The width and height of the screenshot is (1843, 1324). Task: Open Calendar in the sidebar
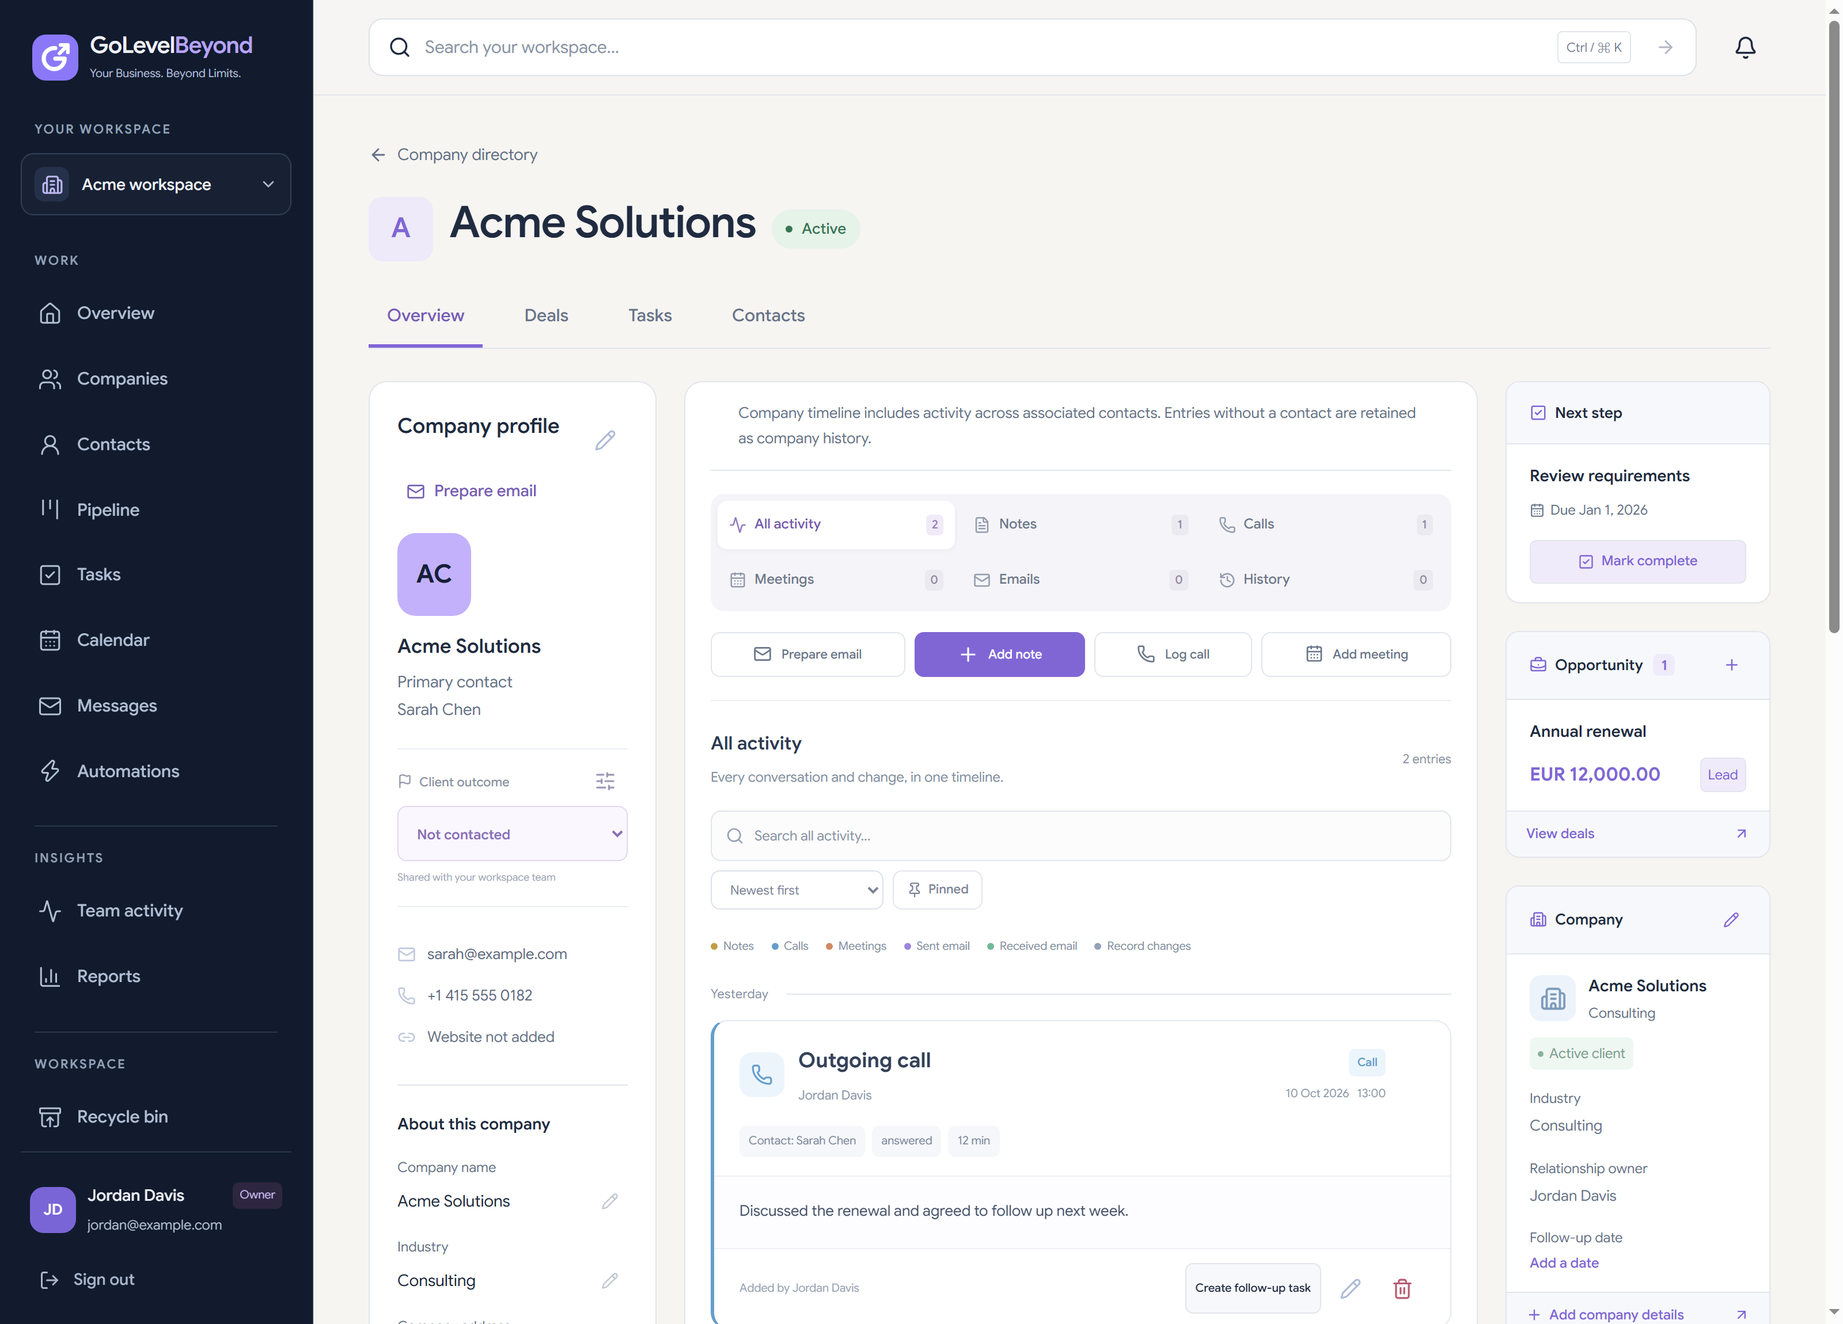click(x=156, y=640)
